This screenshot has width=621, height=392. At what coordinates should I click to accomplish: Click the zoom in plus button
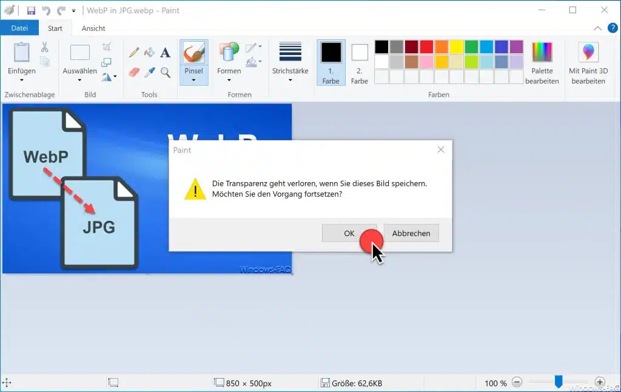point(600,382)
